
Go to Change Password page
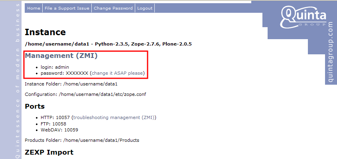tap(113, 8)
